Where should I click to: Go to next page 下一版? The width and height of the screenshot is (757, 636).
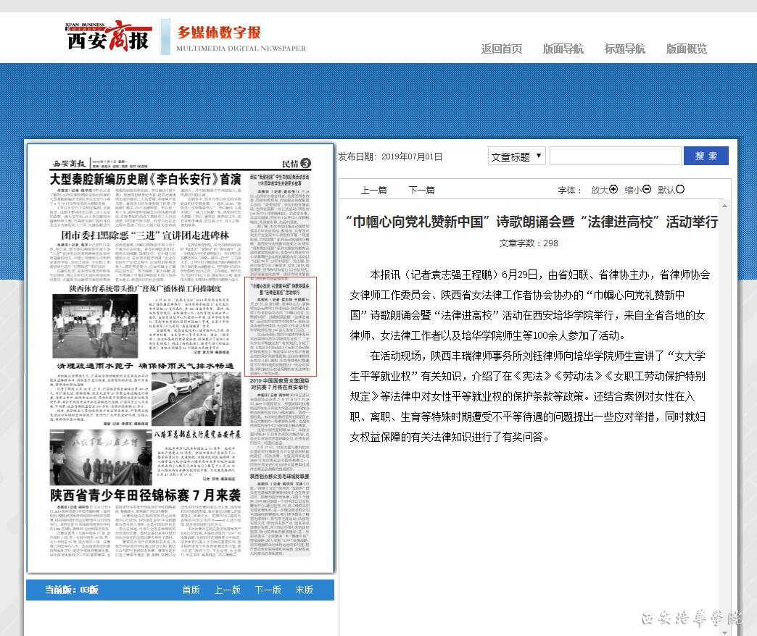pos(268,590)
